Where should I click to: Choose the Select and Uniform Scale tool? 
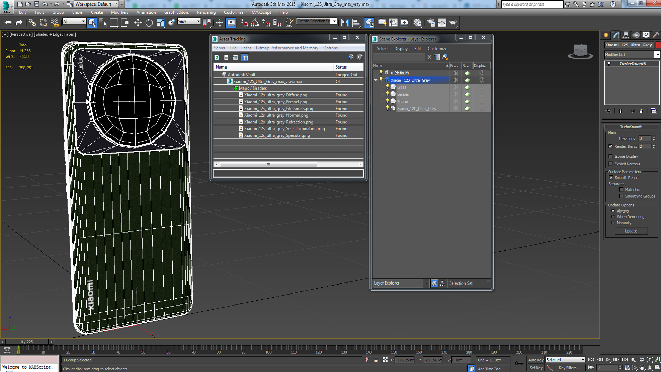[160, 23]
